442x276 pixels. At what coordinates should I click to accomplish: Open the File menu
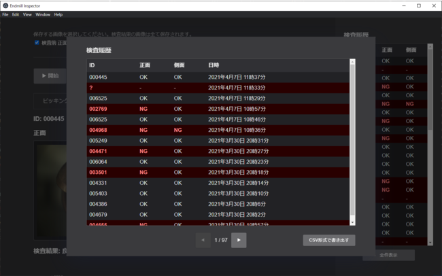pos(5,14)
